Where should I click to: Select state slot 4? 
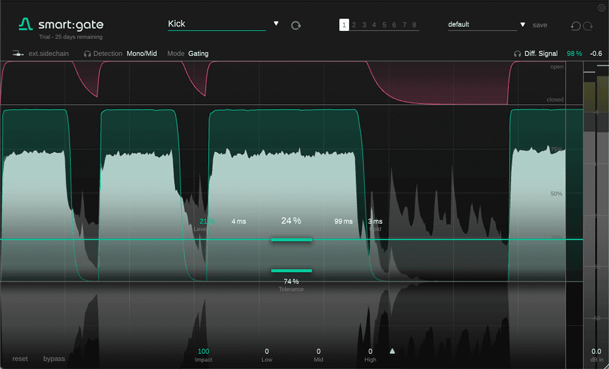point(374,25)
